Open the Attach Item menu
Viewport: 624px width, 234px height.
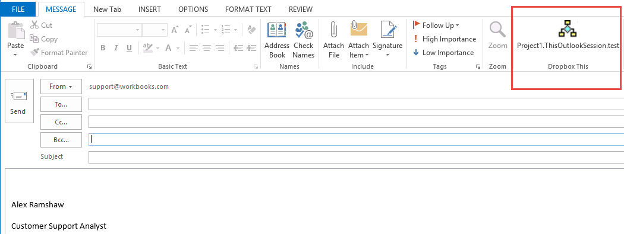point(358,40)
